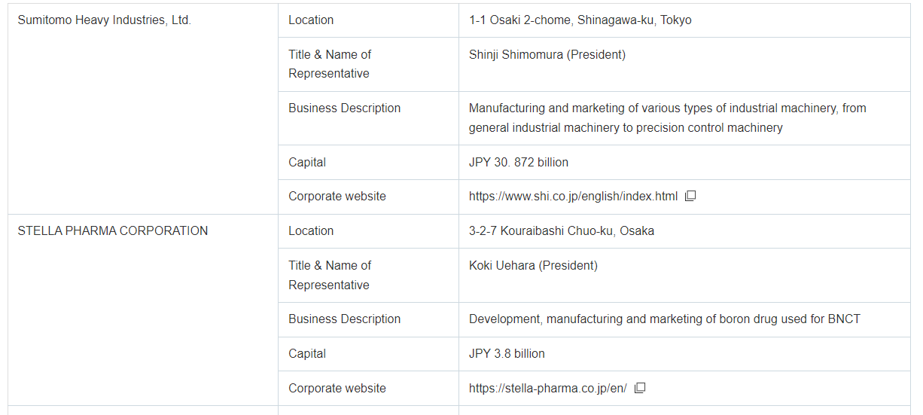The height and width of the screenshot is (415, 923).
Task: Click the JPY 3.8 billion capital value
Action: pyautogui.click(x=507, y=354)
